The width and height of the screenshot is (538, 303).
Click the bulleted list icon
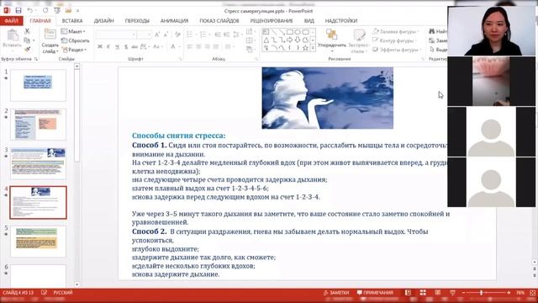coord(191,35)
